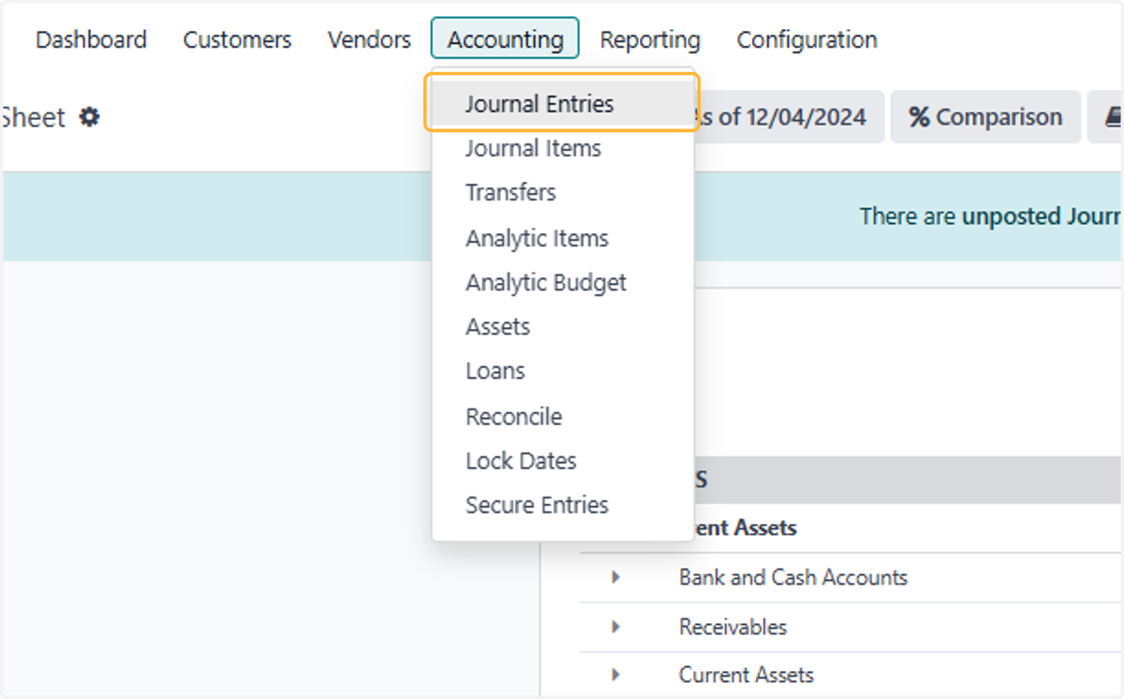This screenshot has height=699, width=1124.
Task: Open the Dashboard menu
Action: click(91, 39)
